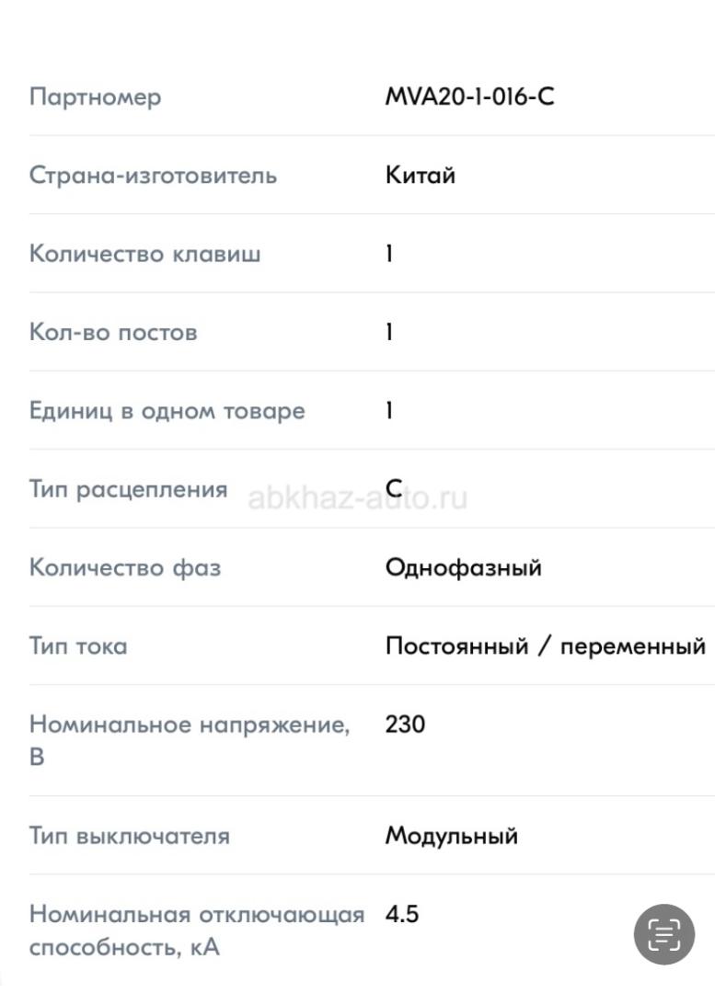Image resolution: width=715 pixels, height=993 pixels.
Task: Select the Однофазный value
Action: click(x=463, y=567)
